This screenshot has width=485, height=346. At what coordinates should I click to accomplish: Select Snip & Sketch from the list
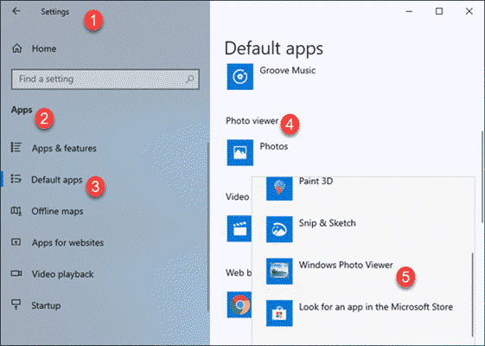(328, 223)
